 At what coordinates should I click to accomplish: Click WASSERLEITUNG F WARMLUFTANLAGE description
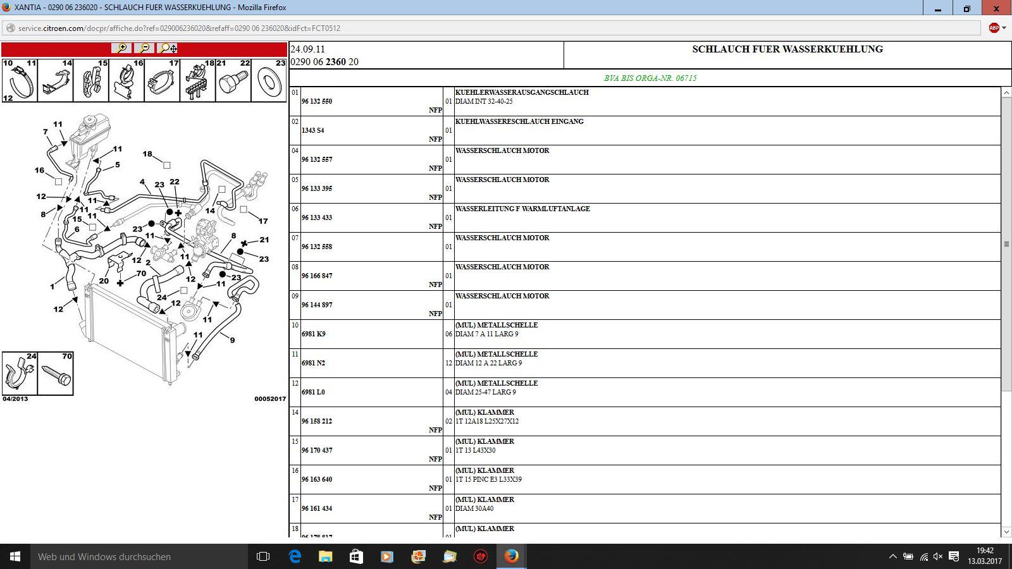click(x=522, y=209)
